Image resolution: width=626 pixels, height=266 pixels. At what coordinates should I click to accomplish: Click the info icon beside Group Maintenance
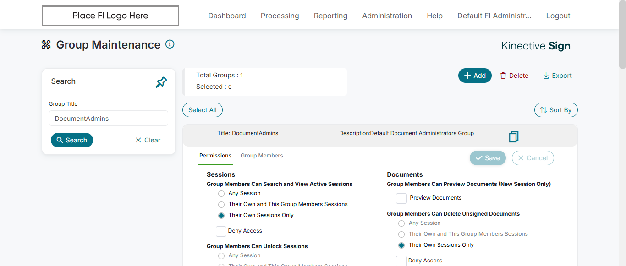(170, 44)
